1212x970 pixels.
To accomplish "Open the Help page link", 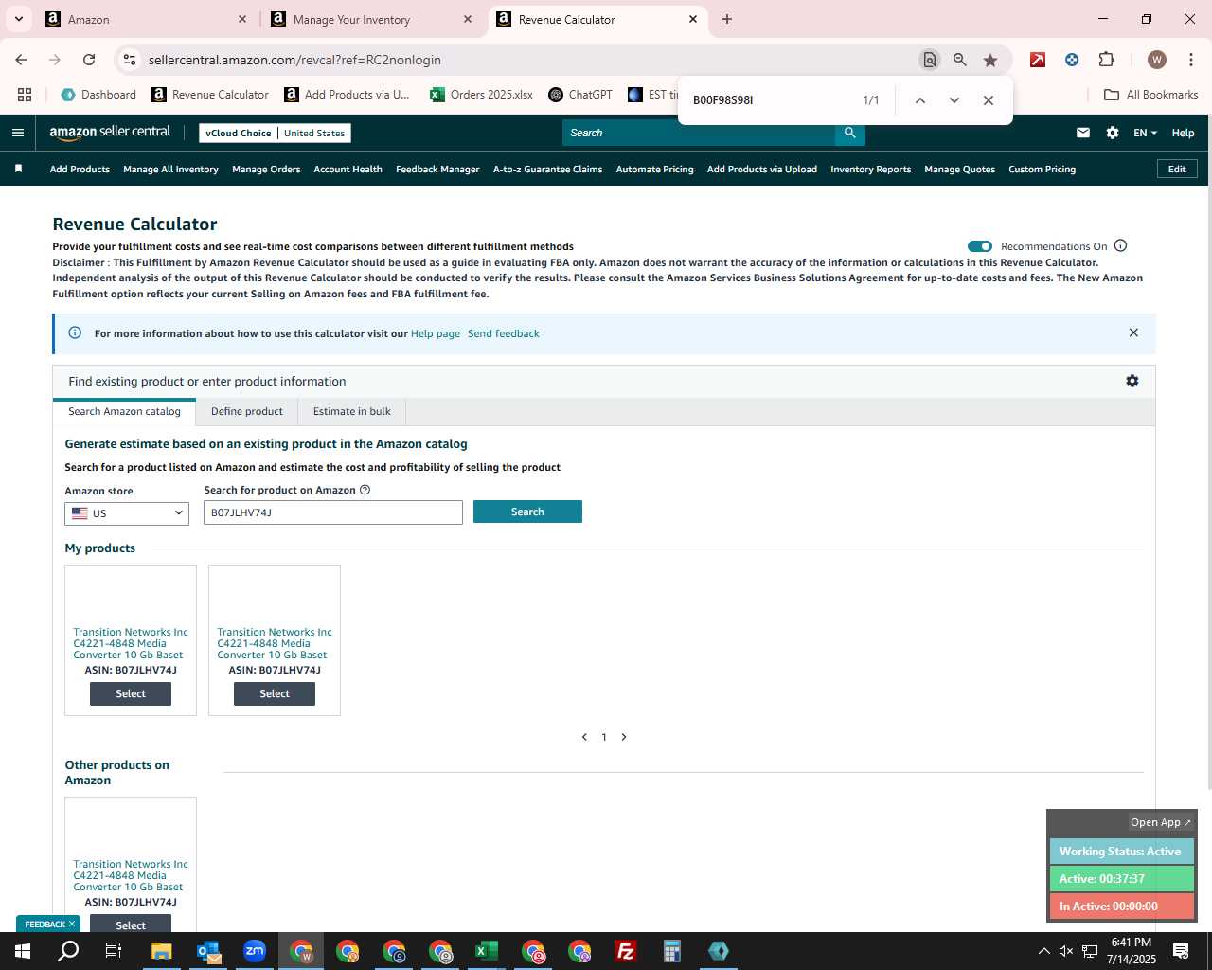I will tap(436, 333).
